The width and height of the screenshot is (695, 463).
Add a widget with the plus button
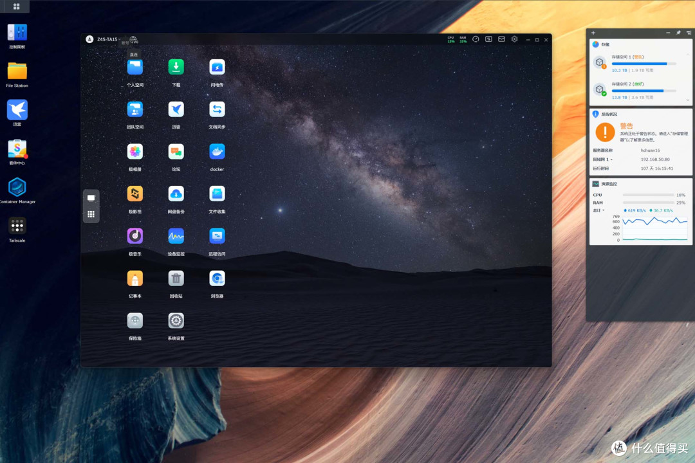(x=593, y=33)
